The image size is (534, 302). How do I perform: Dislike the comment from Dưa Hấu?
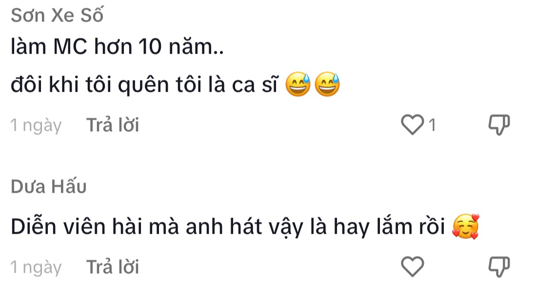[498, 267]
